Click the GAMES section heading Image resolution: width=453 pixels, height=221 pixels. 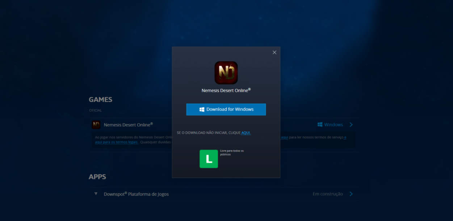(101, 100)
